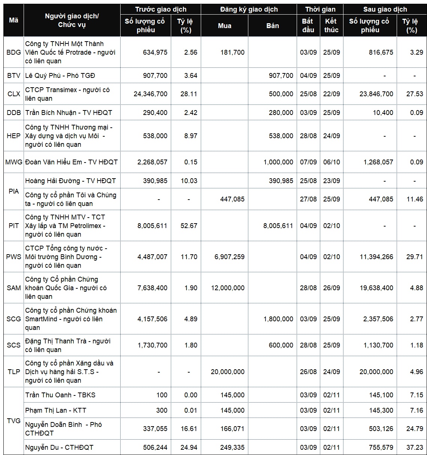Click 'Đoàn Văn Hiểu Em - TV HĐQT'

72,162
